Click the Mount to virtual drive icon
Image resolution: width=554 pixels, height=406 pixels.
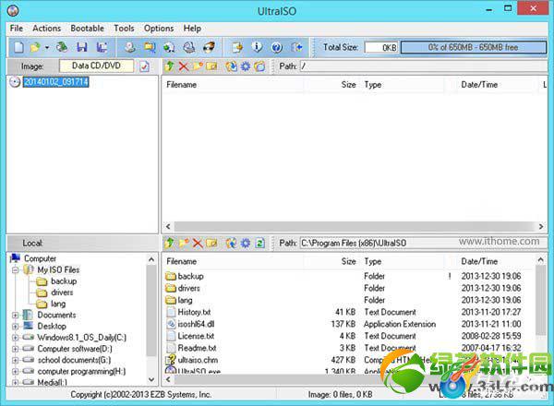(x=189, y=47)
